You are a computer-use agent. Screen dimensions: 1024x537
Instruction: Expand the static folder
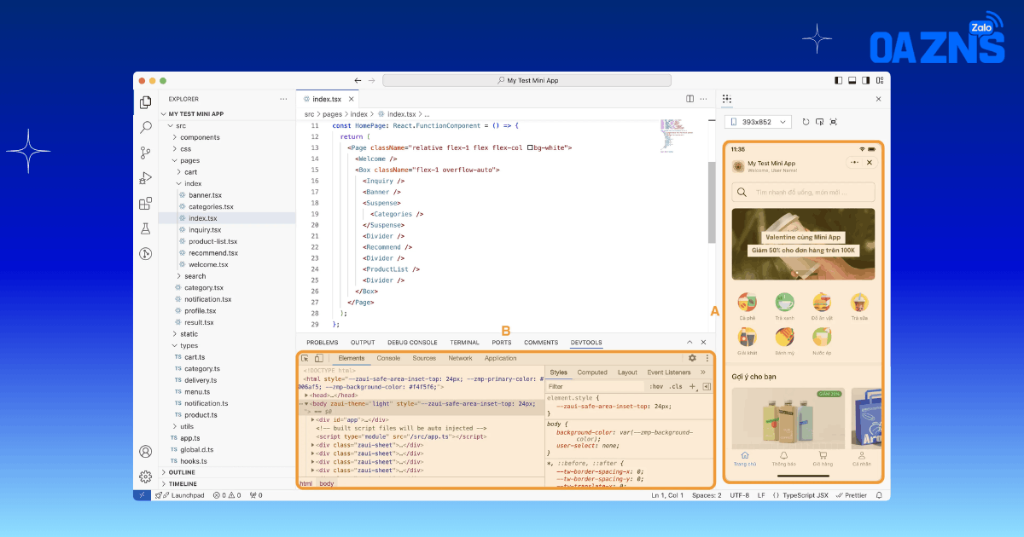pos(175,334)
